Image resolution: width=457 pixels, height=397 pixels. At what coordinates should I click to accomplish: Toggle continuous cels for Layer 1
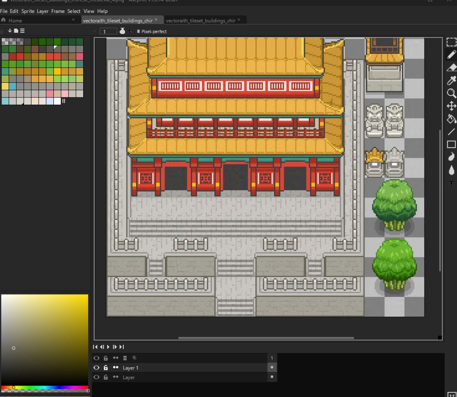point(116,368)
